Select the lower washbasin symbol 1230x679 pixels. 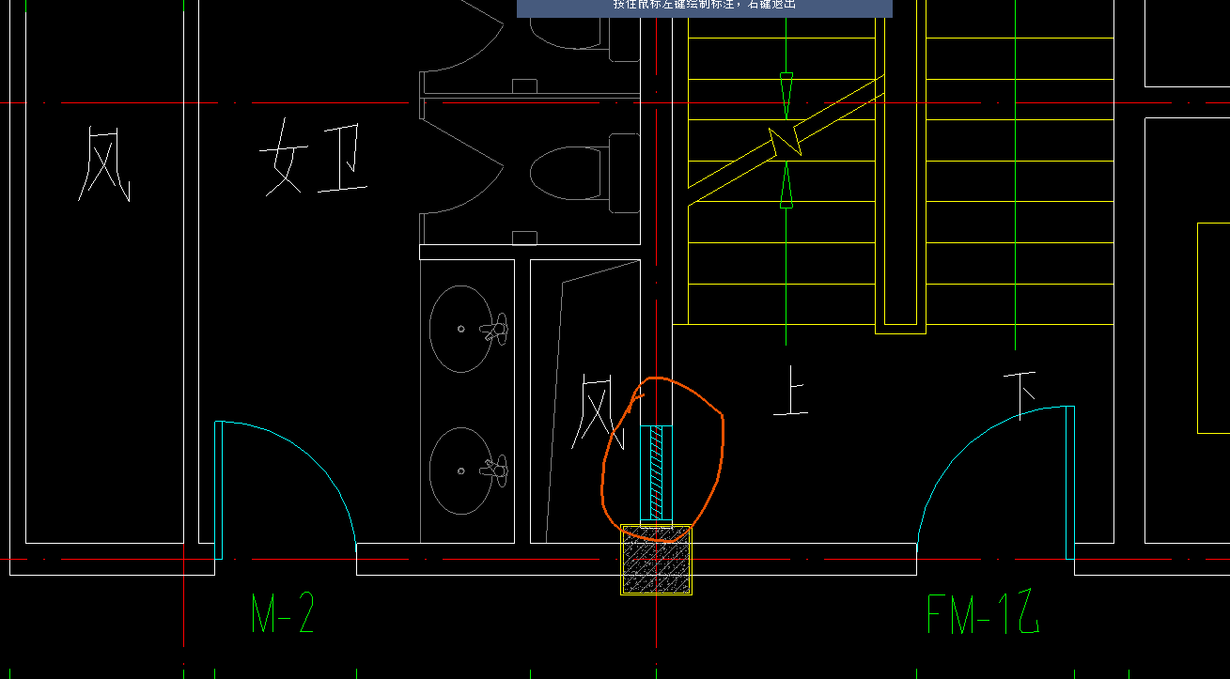pyautogui.click(x=468, y=471)
